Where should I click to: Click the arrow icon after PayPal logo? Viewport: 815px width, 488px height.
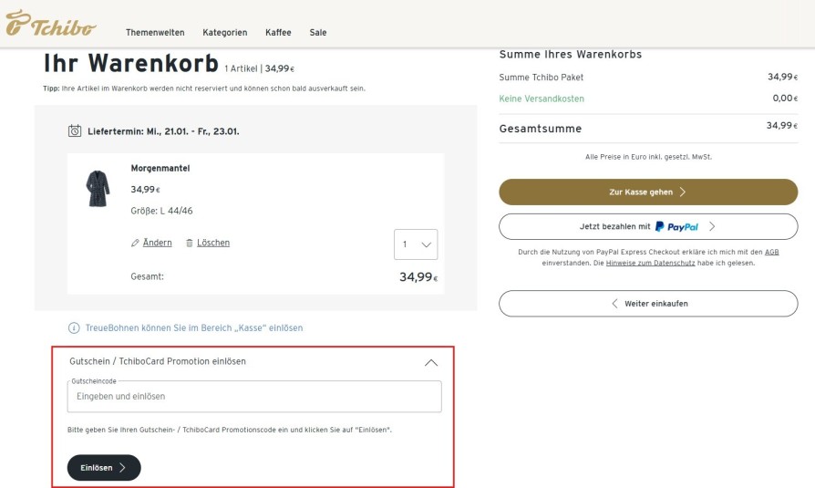tap(712, 226)
